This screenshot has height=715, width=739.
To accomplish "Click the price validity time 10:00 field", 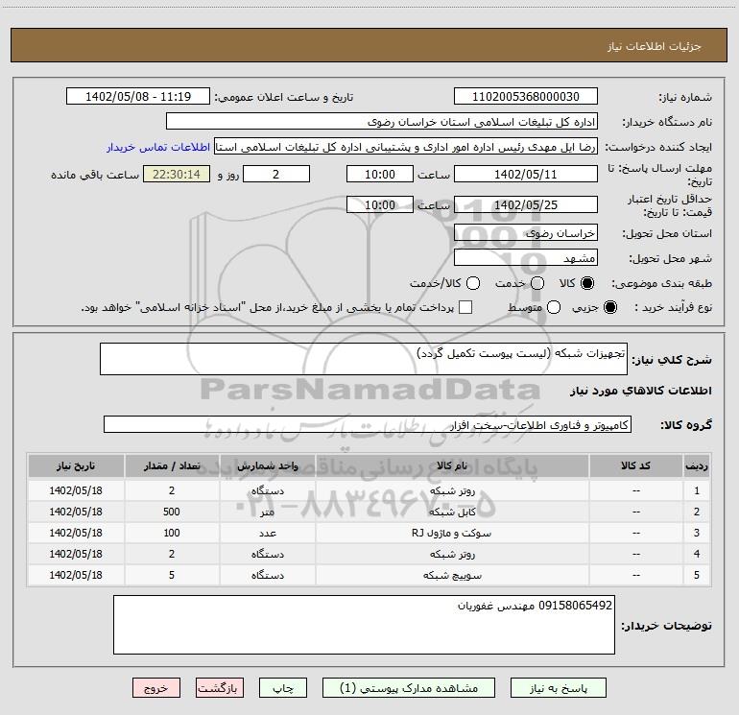I will 380,204.
